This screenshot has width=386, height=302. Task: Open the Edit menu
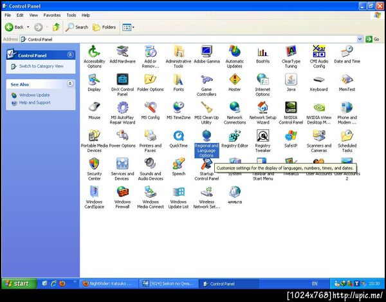click(20, 15)
